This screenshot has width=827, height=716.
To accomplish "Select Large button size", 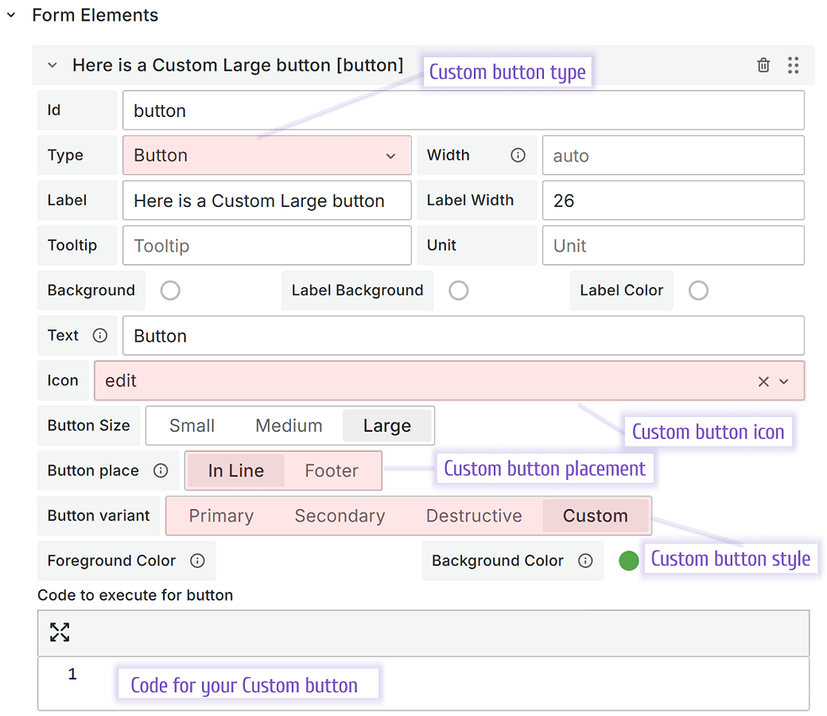I will pos(387,426).
